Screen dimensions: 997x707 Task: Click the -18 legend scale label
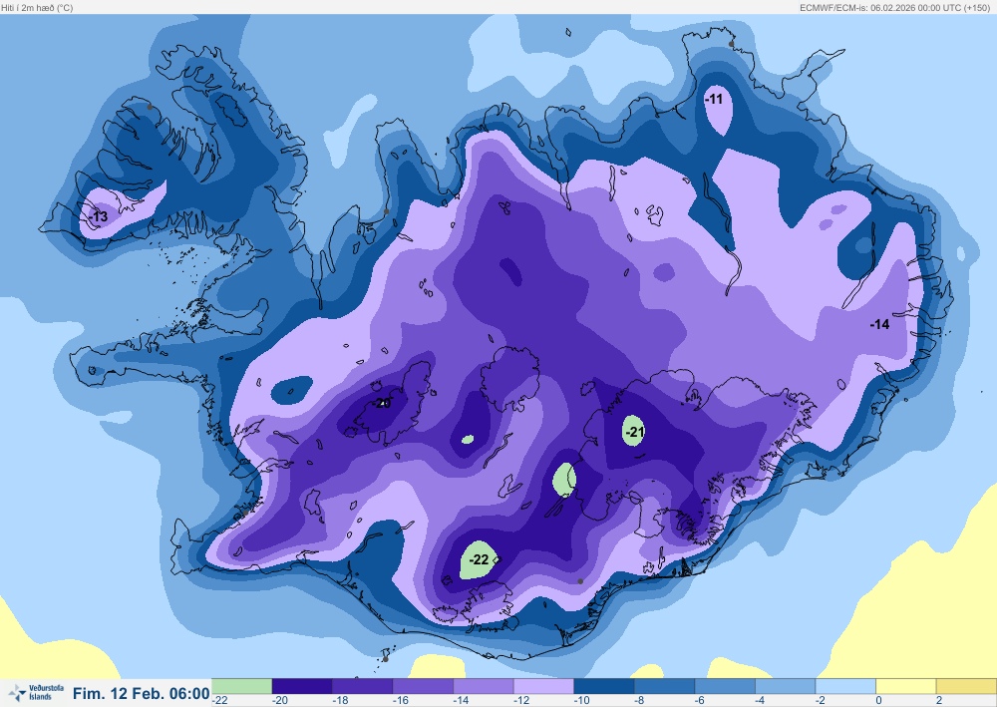click(x=340, y=701)
